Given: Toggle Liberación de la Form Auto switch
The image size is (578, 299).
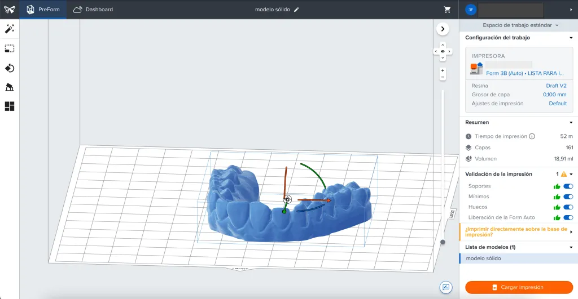Looking at the screenshot, I should click(568, 217).
